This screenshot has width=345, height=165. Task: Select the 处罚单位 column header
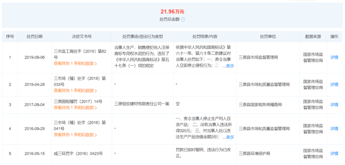(268, 37)
